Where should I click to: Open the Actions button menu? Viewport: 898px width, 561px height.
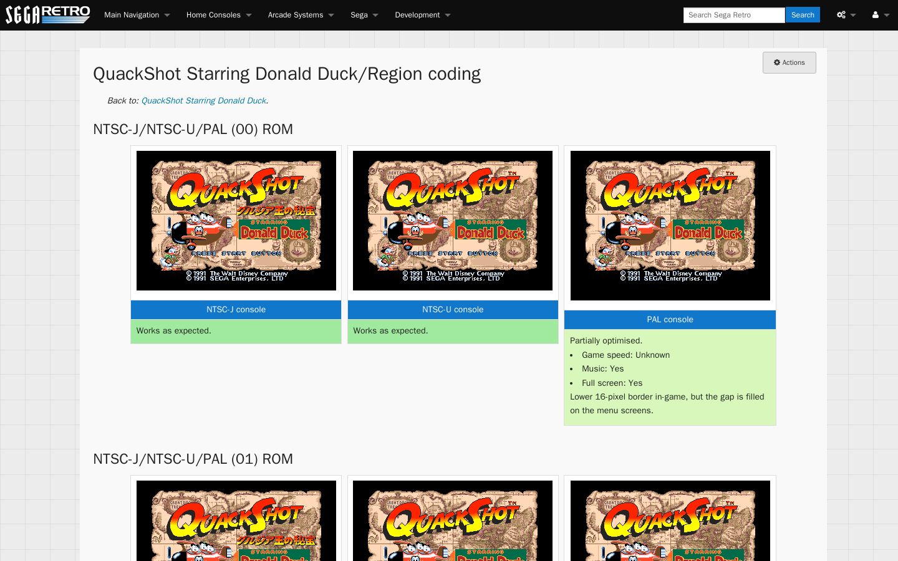(x=789, y=62)
